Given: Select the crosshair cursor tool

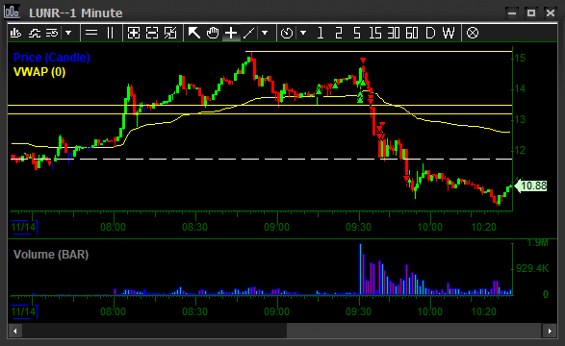Looking at the screenshot, I should point(231,33).
